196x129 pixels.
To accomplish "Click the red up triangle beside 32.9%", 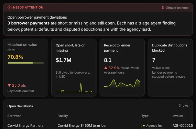I will pyautogui.click(x=106, y=68).
